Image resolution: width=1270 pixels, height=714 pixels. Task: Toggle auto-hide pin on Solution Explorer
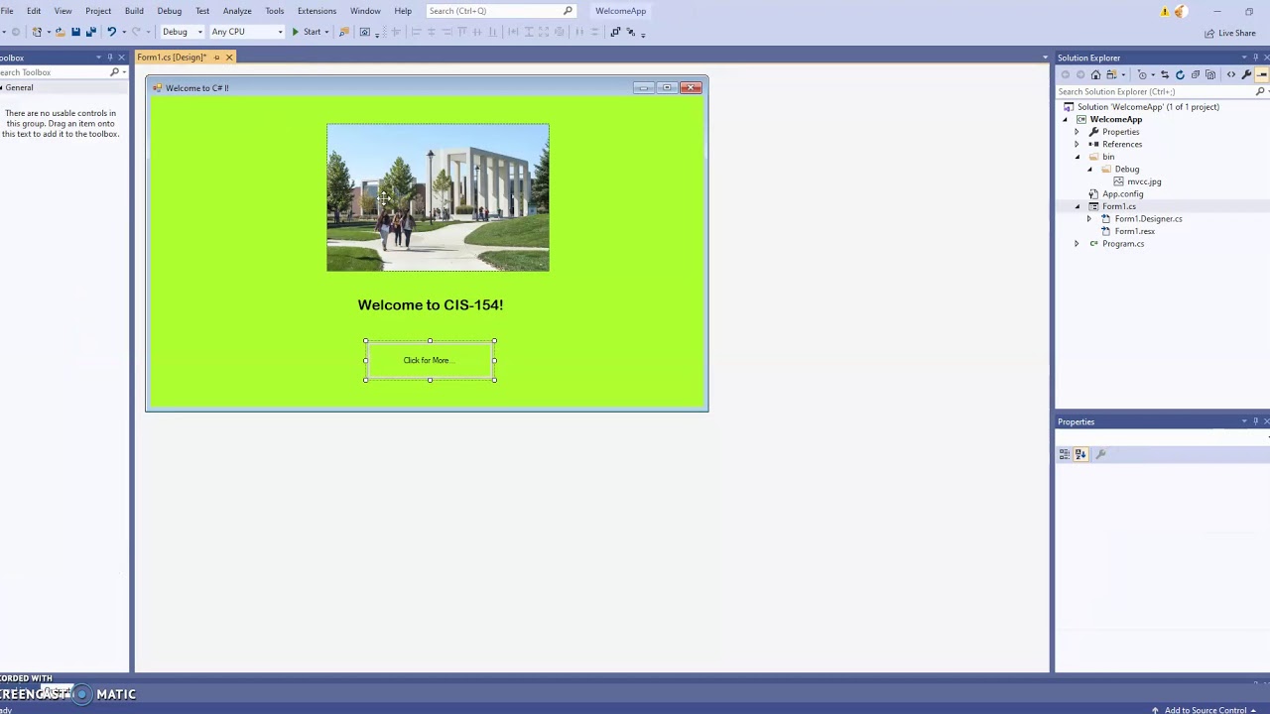pos(1255,58)
